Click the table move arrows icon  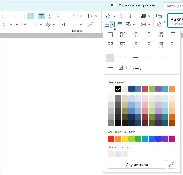point(130,16)
